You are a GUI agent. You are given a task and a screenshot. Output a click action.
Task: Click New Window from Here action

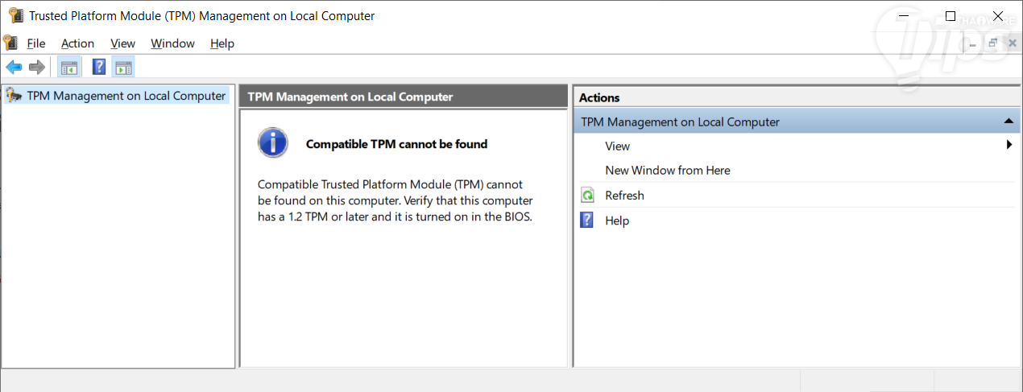tap(667, 171)
